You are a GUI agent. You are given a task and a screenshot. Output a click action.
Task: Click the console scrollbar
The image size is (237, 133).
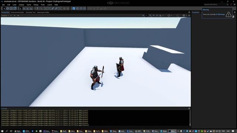(190, 118)
